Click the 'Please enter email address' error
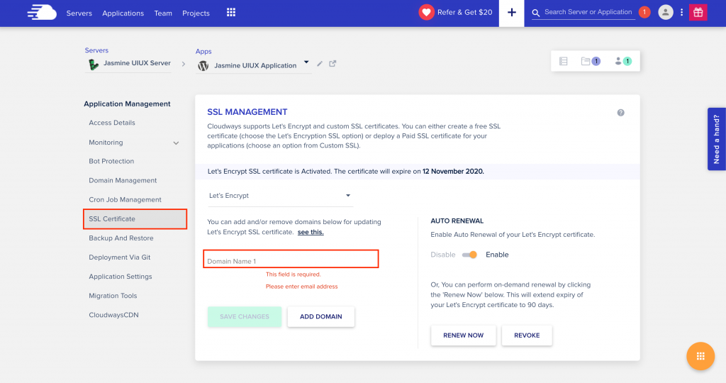Screen dimensions: 726x383 point(301,287)
